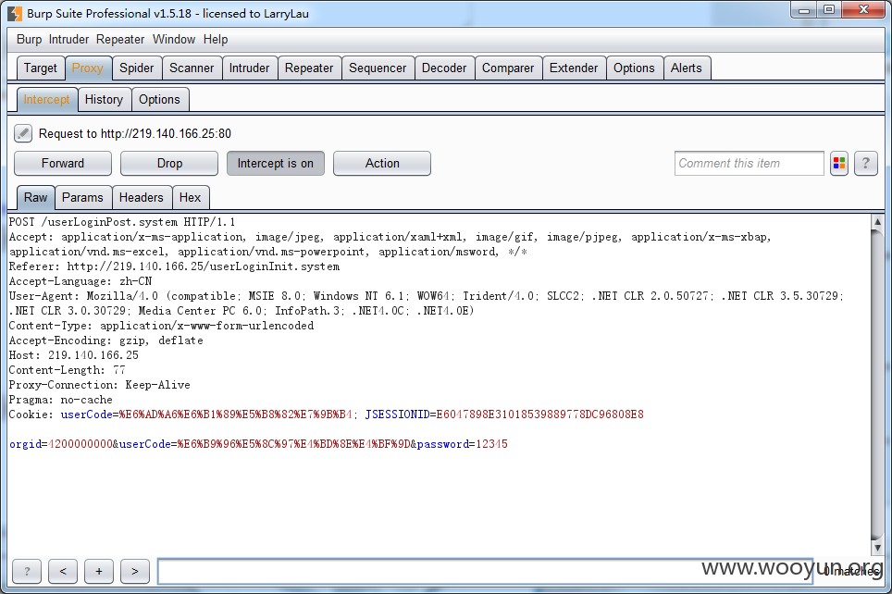Switch to the Sequencer tab

pyautogui.click(x=378, y=68)
